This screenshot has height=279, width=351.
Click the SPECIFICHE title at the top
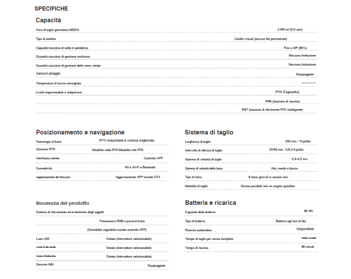(51, 9)
